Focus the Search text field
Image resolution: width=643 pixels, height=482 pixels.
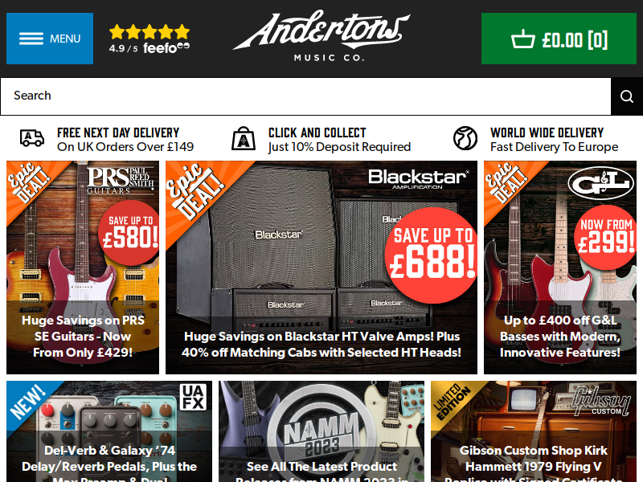click(305, 96)
